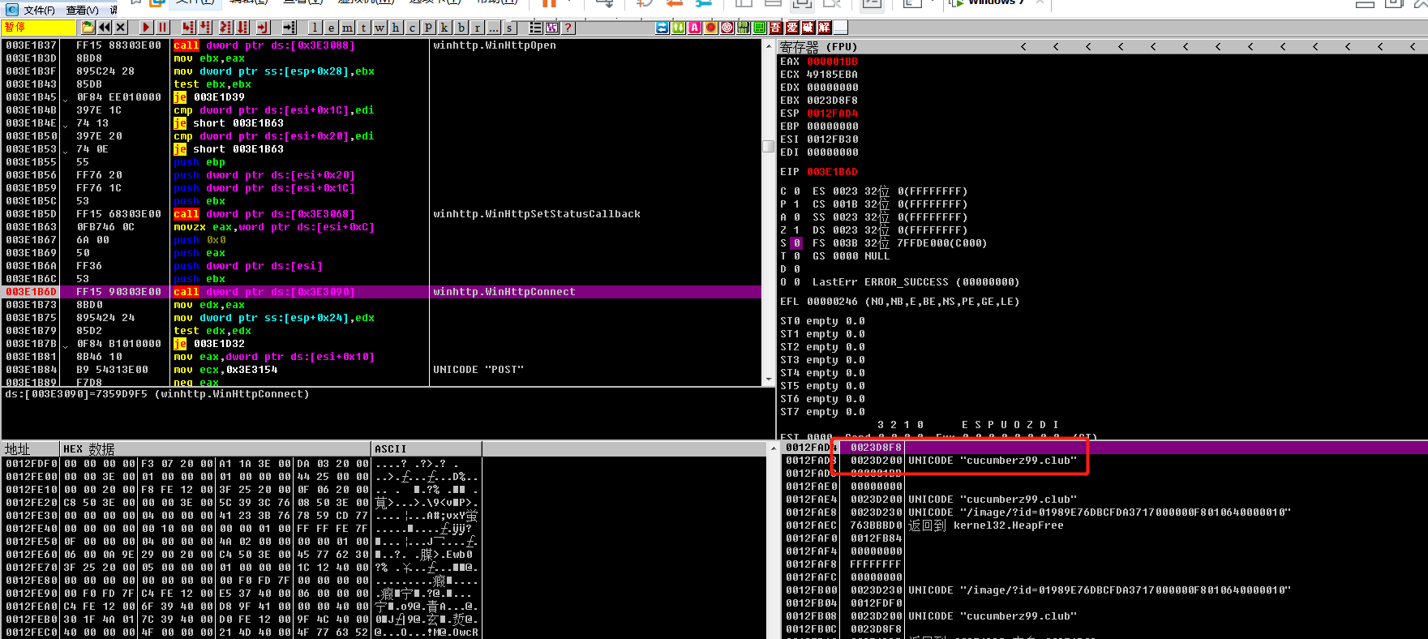The height and width of the screenshot is (639, 1428).
Task: Open References window with 'r' button
Action: click(477, 28)
